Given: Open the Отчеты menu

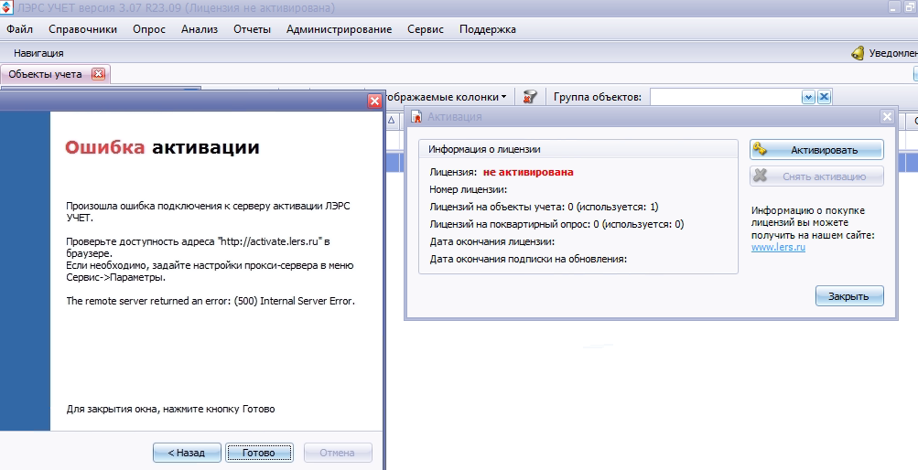Looking at the screenshot, I should tap(252, 29).
